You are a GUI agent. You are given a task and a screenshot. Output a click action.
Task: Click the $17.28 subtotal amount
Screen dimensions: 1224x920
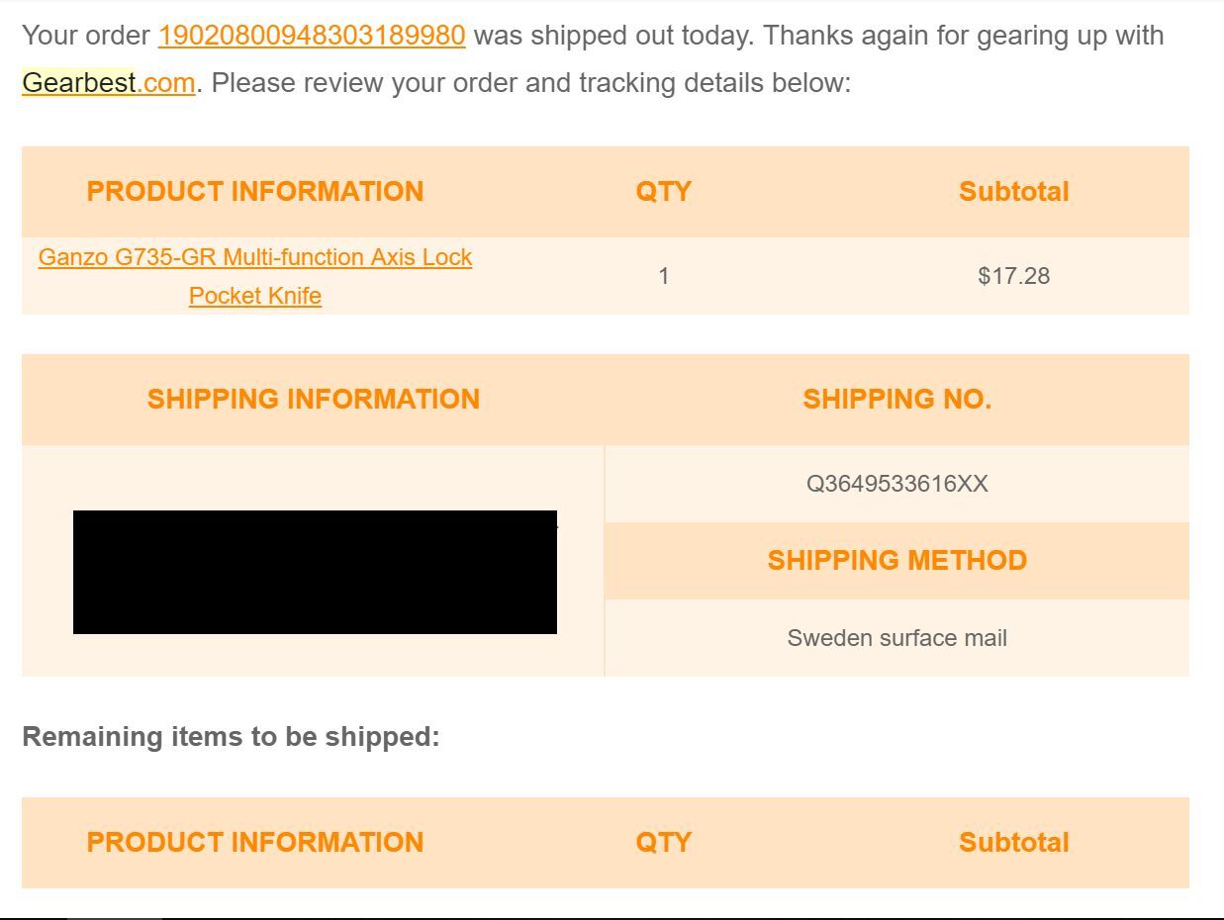[1013, 276]
